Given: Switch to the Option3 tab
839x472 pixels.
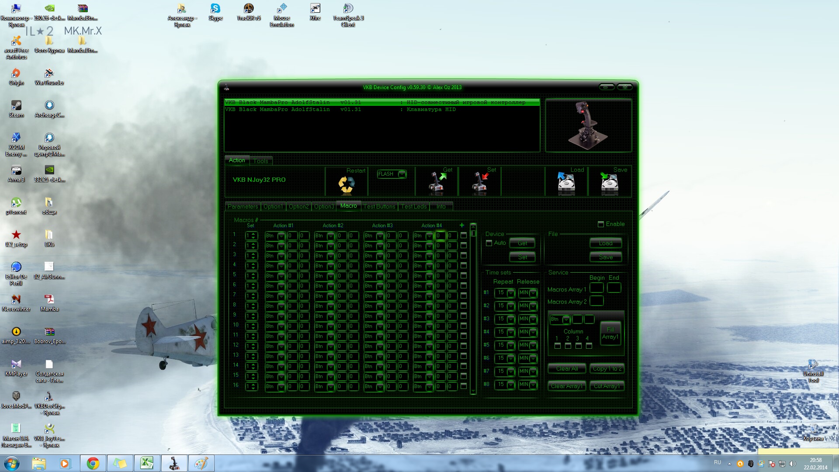Looking at the screenshot, I should pyautogui.click(x=324, y=207).
